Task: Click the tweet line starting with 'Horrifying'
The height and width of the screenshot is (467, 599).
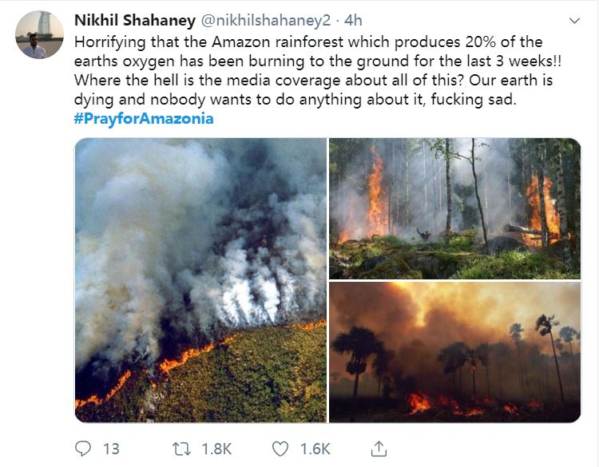Action: 307,42
